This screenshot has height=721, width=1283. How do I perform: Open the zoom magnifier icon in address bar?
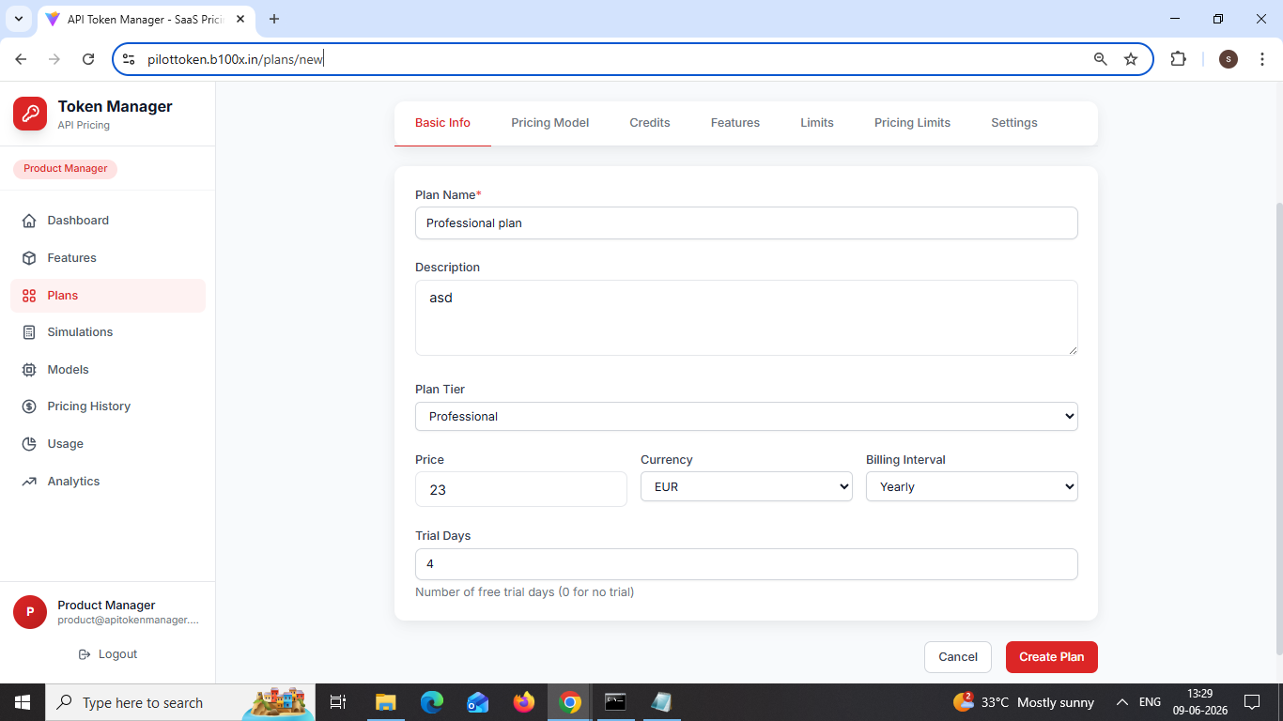pos(1101,59)
